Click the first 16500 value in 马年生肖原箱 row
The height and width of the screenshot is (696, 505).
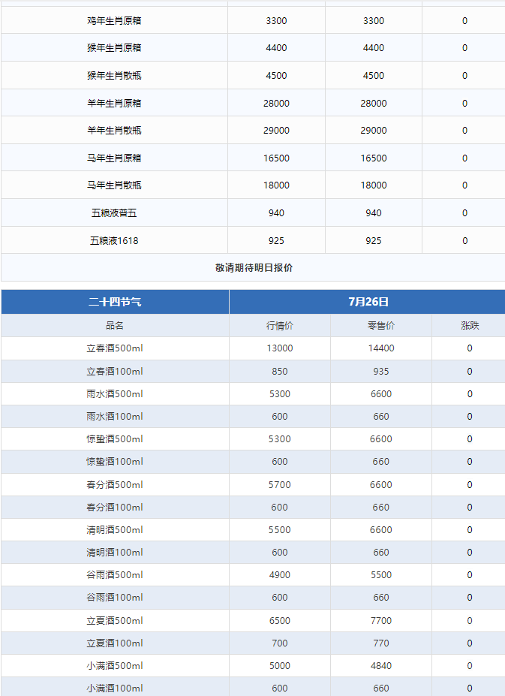[x=276, y=158]
